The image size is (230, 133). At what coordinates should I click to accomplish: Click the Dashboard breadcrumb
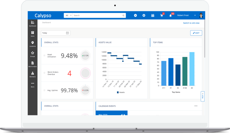[x=47, y=23]
